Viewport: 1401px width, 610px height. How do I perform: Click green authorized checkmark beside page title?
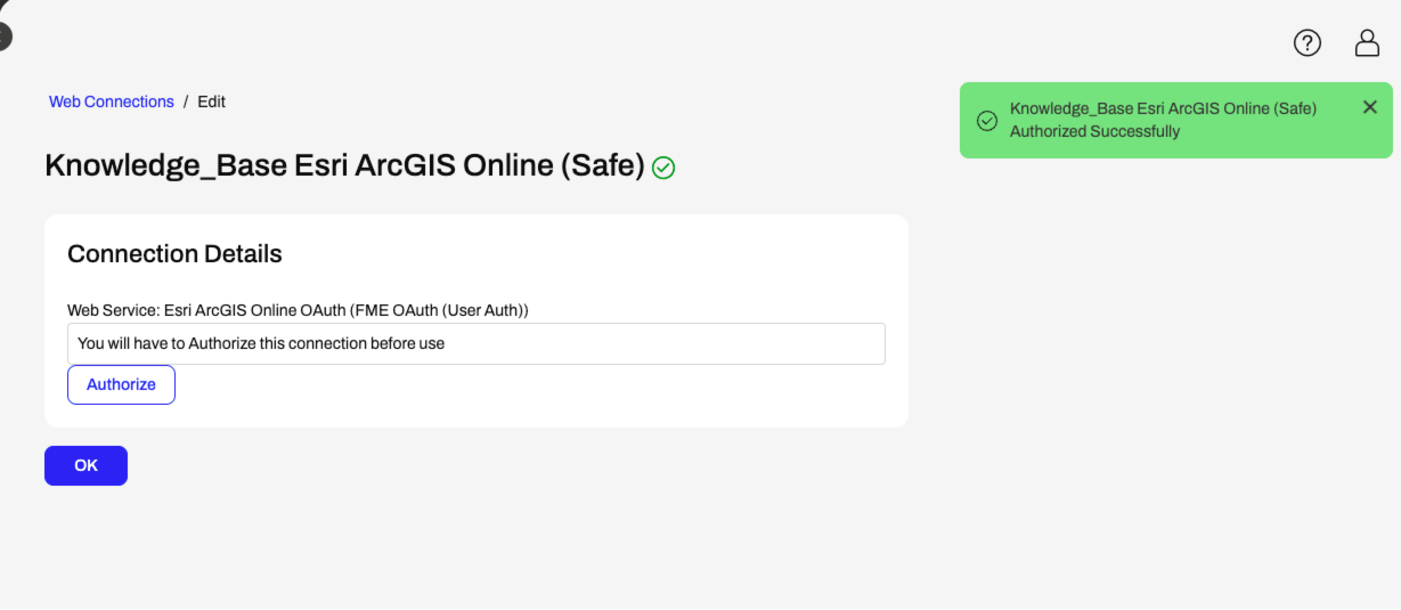(663, 168)
